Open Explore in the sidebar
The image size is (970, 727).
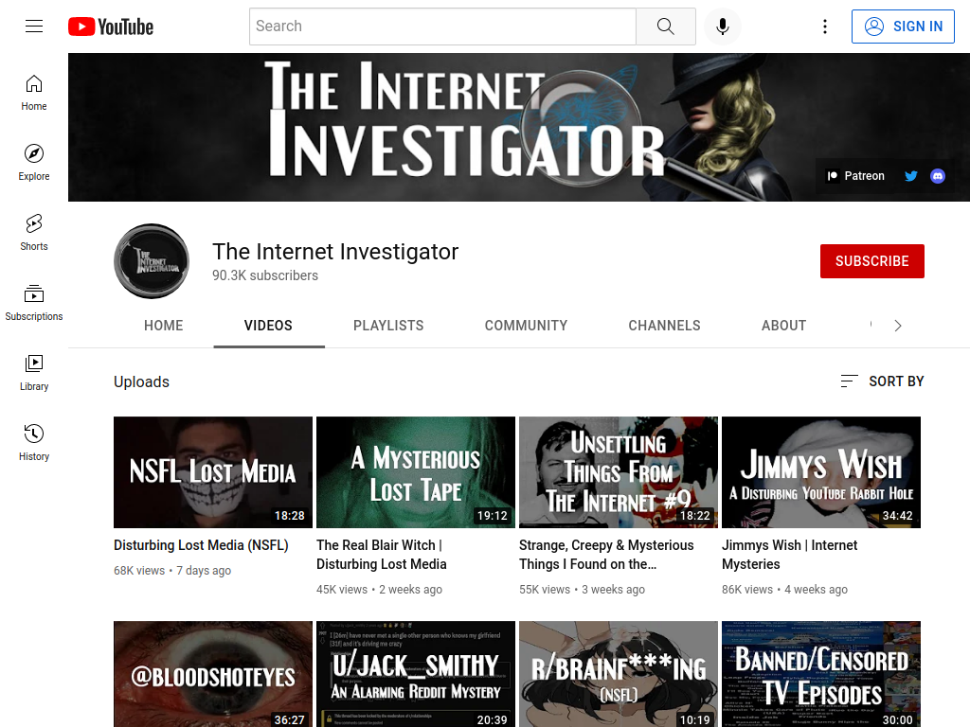click(34, 163)
